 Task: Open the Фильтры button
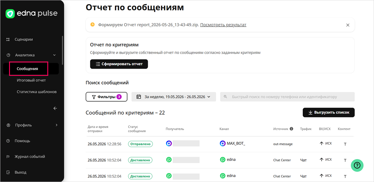coord(106,97)
